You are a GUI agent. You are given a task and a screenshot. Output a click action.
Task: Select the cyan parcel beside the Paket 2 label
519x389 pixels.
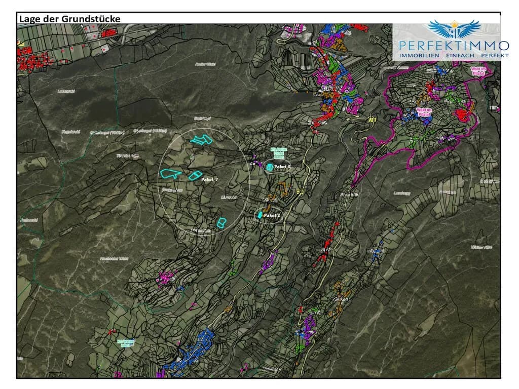point(261,215)
